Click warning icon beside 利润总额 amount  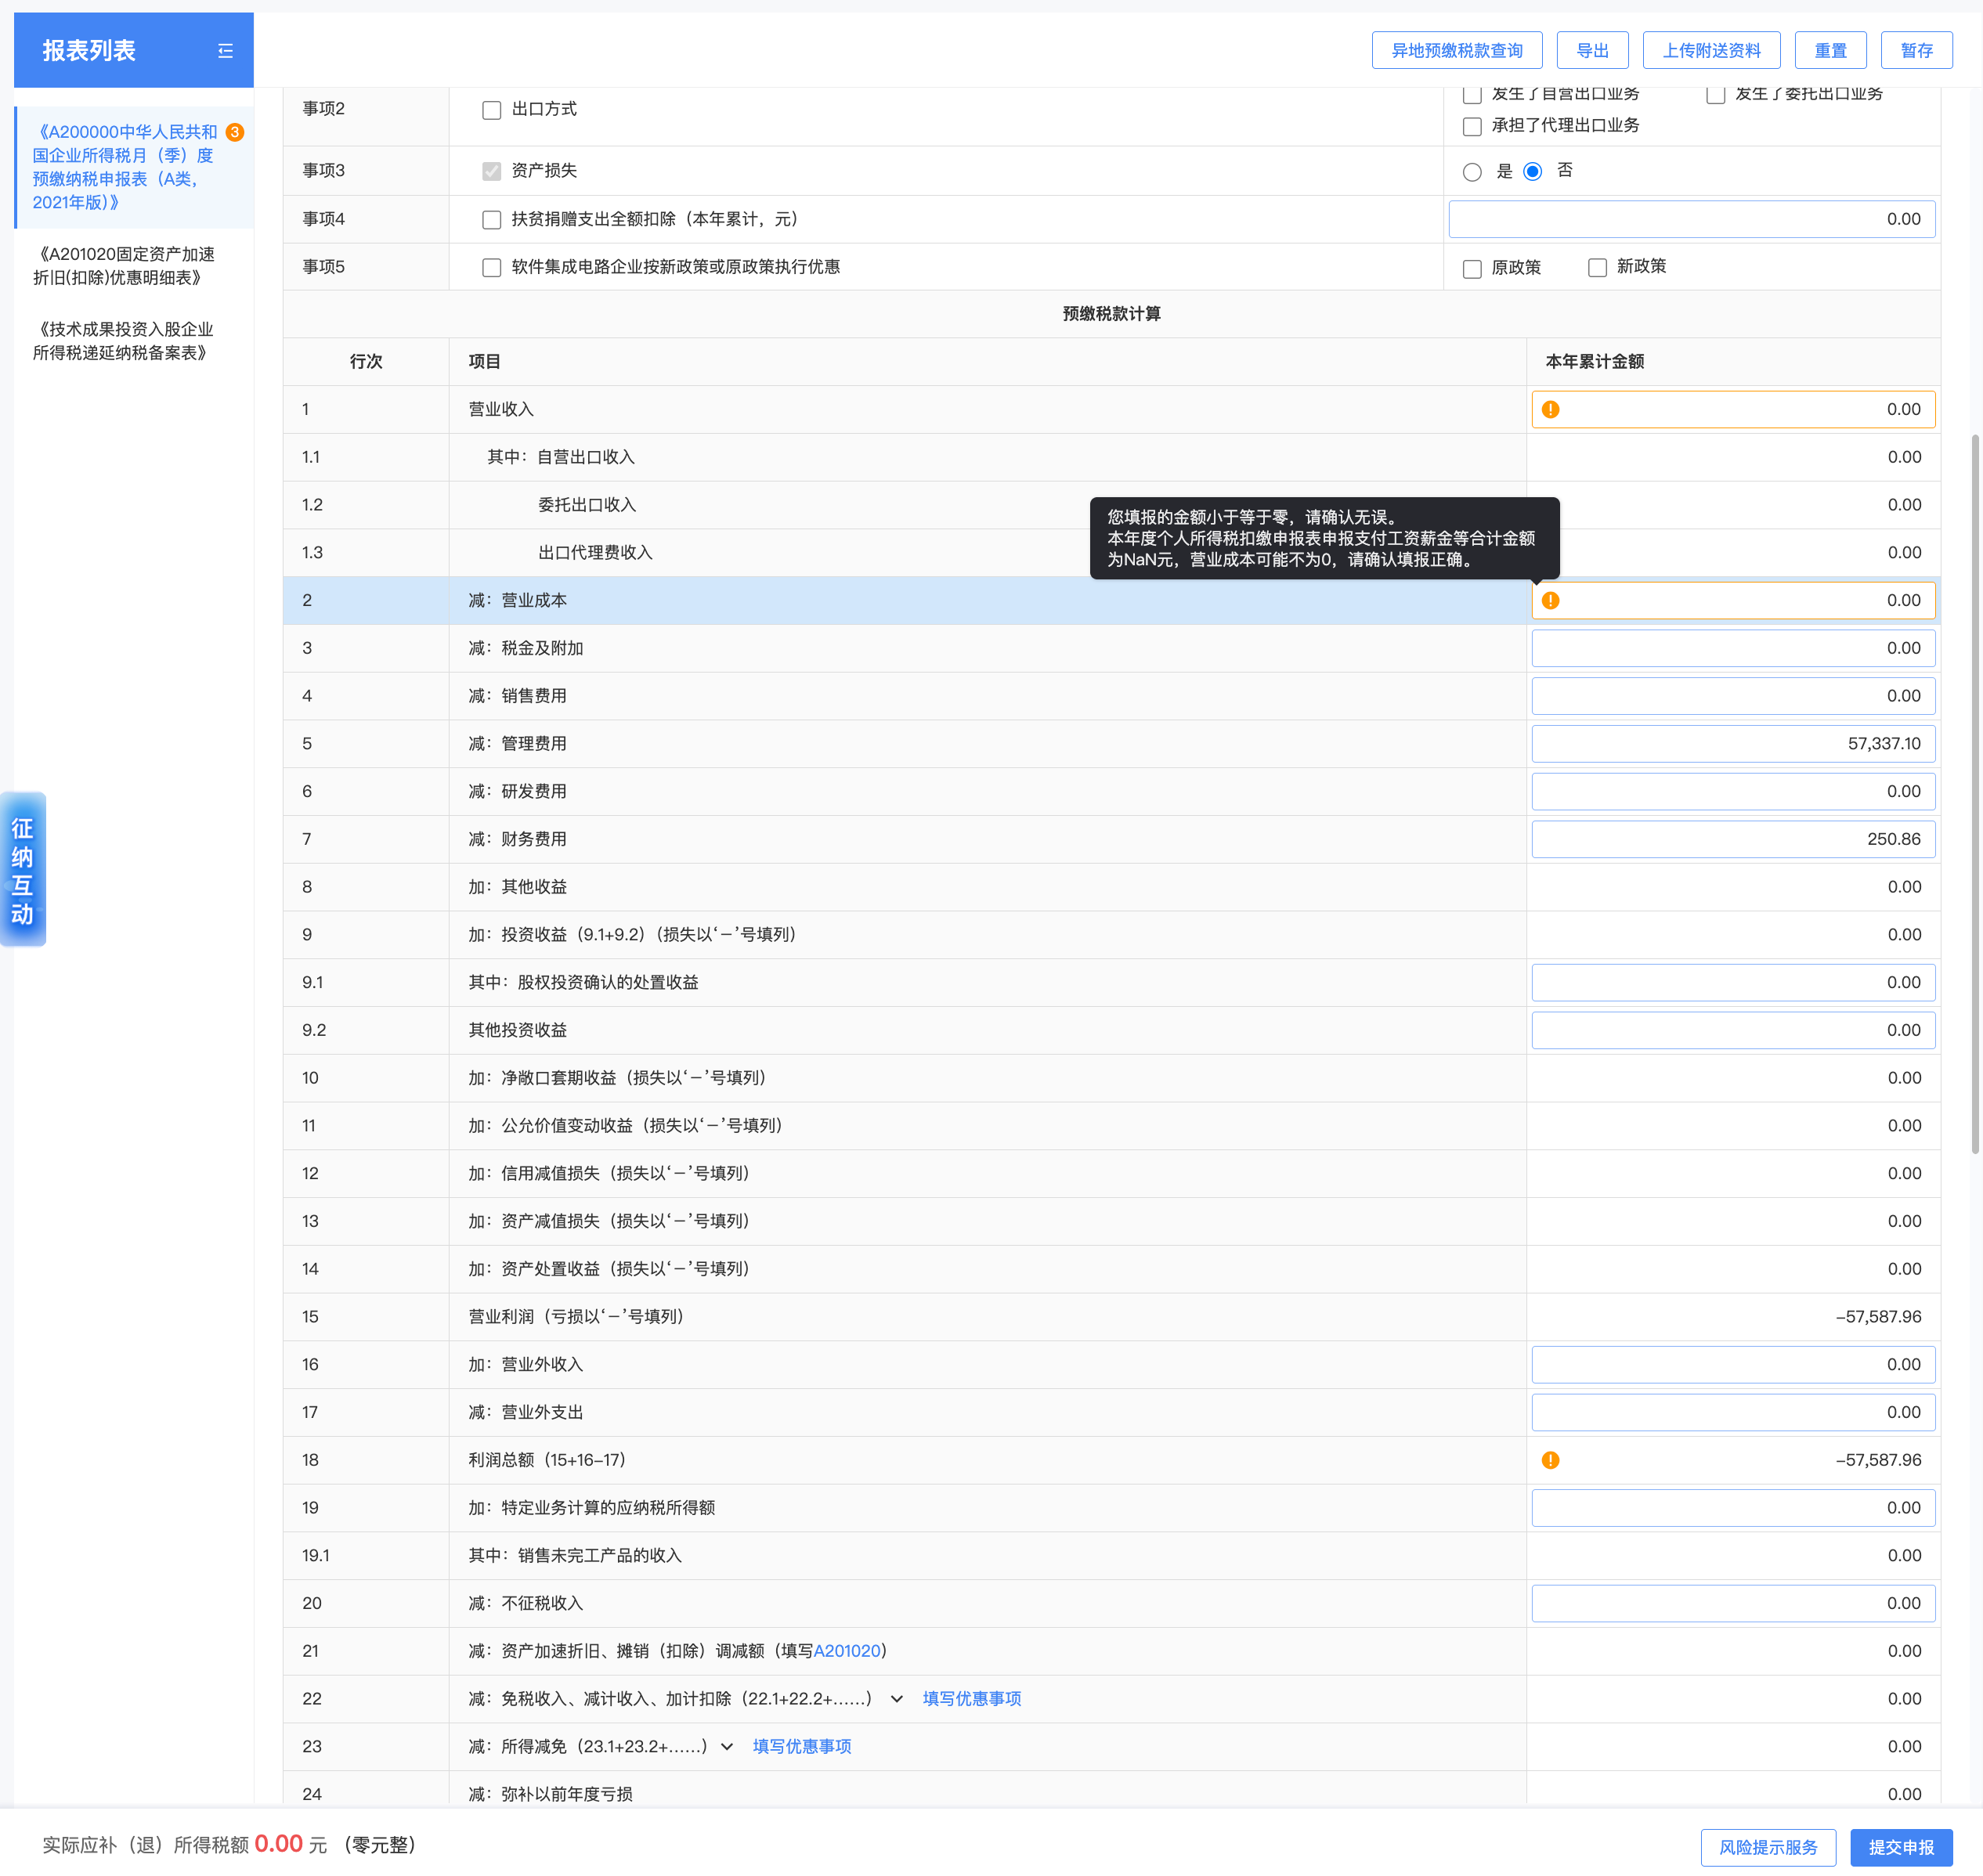(x=1550, y=1460)
